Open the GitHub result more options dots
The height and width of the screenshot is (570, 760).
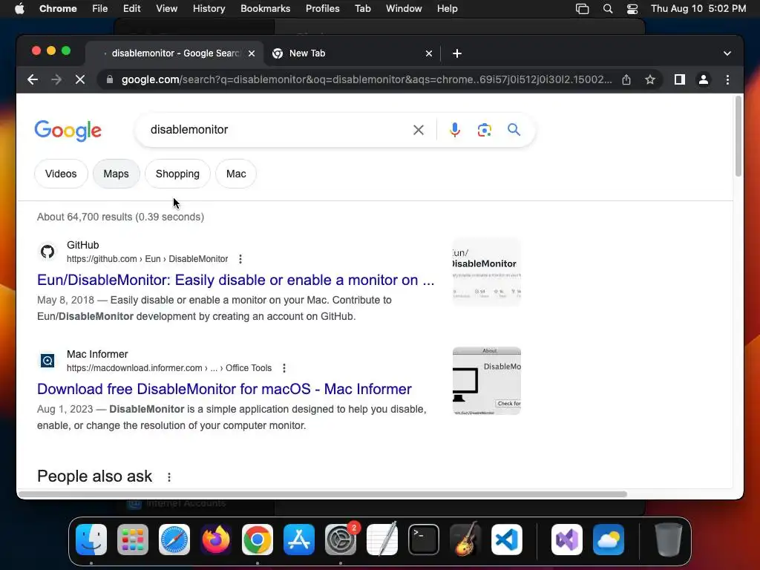click(x=240, y=259)
